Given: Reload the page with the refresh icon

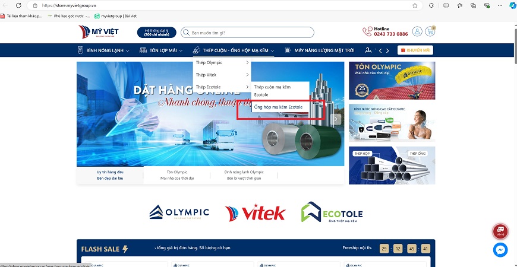Looking at the screenshot, I should [18, 5].
